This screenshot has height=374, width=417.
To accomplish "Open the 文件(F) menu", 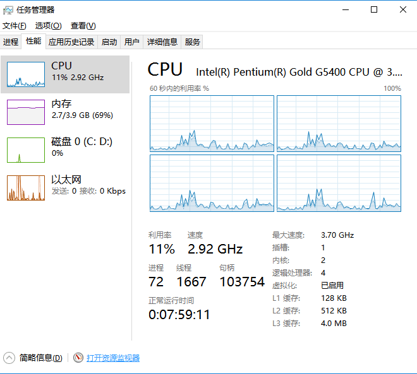I will [x=15, y=26].
